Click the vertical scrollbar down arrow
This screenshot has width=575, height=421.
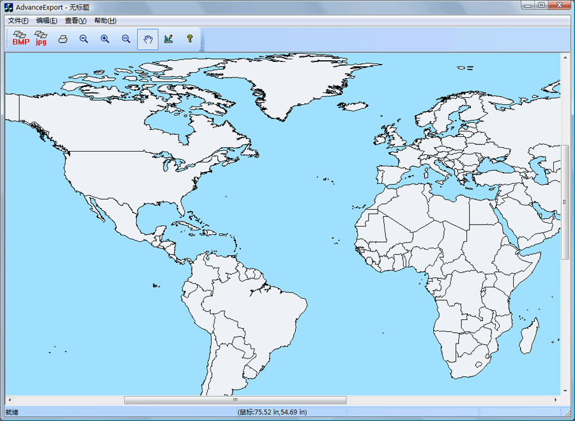(x=565, y=390)
